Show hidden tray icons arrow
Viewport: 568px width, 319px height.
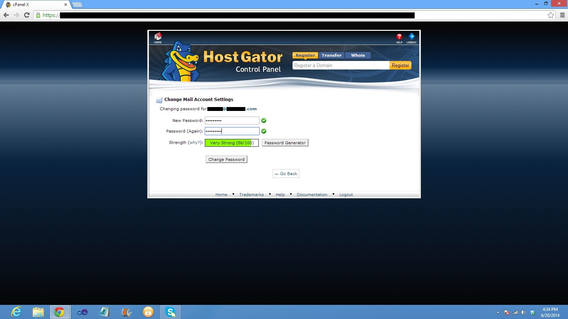[498, 312]
